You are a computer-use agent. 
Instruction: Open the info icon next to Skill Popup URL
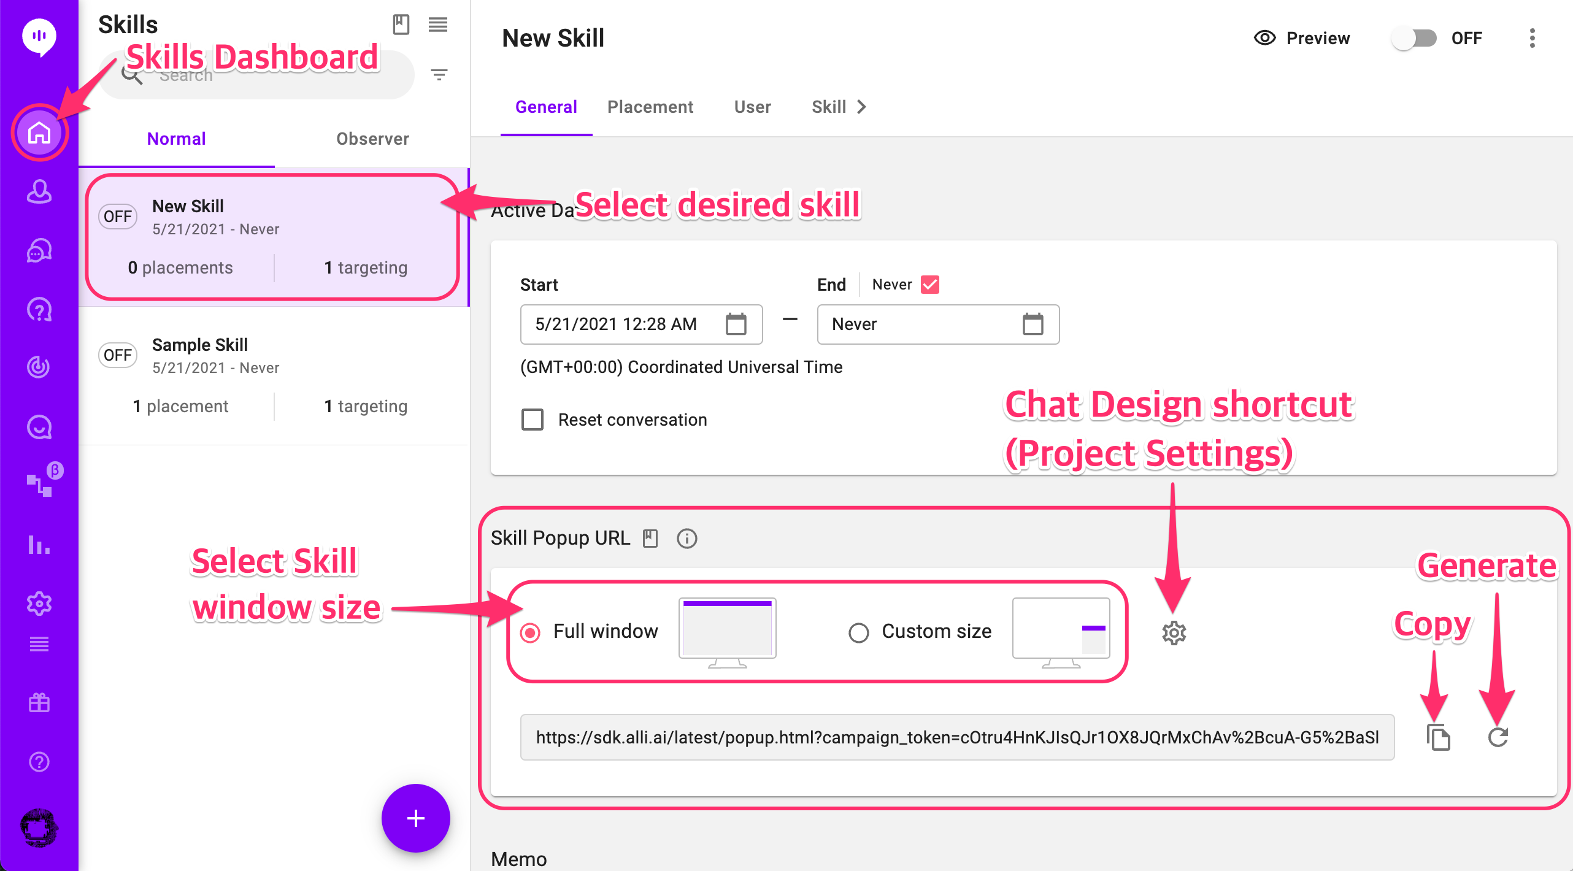point(687,539)
